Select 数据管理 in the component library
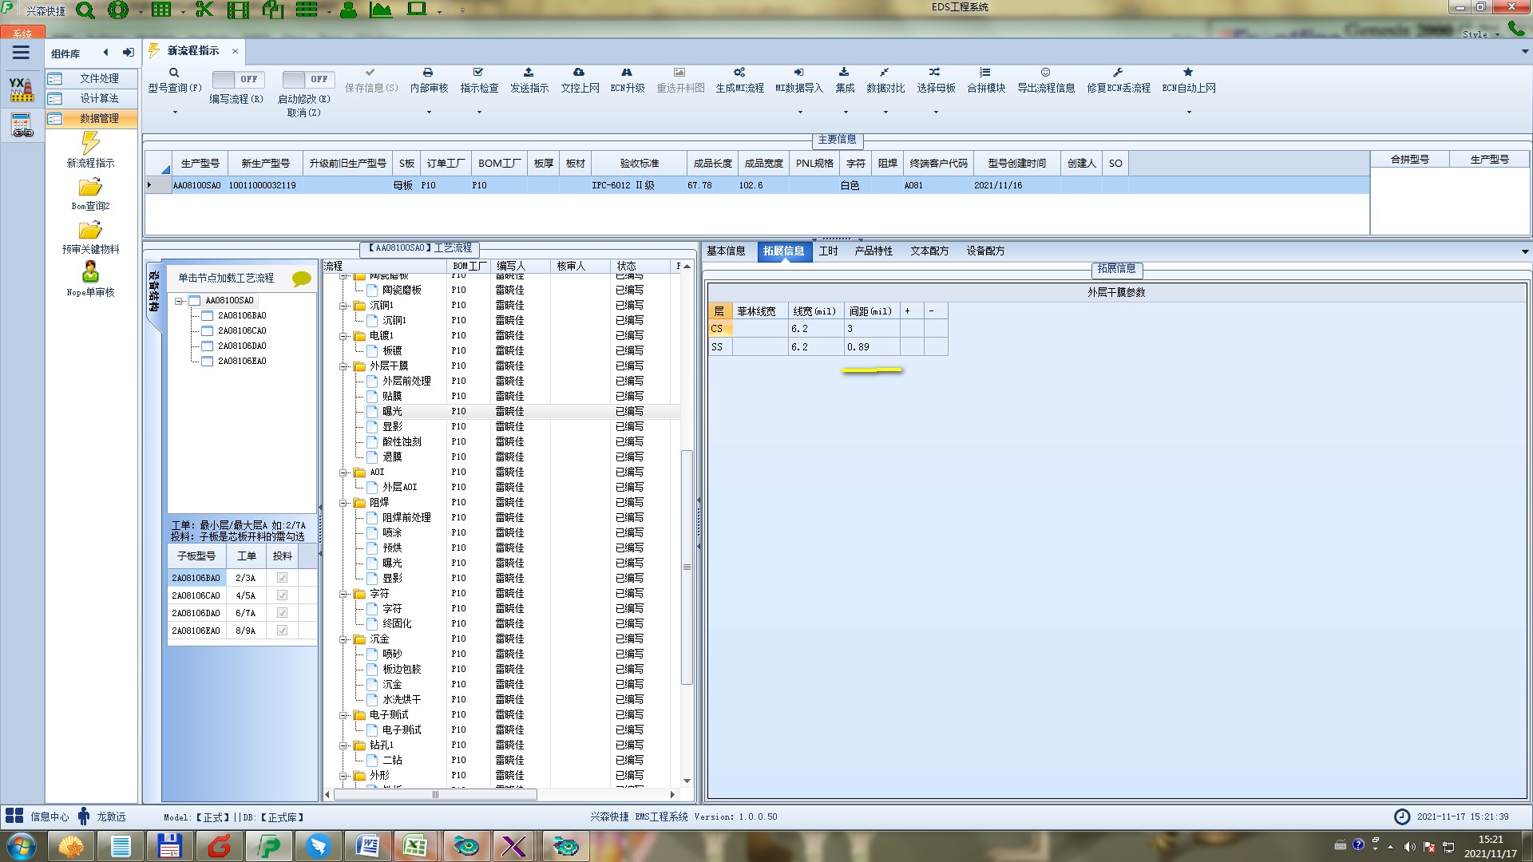 tap(99, 118)
